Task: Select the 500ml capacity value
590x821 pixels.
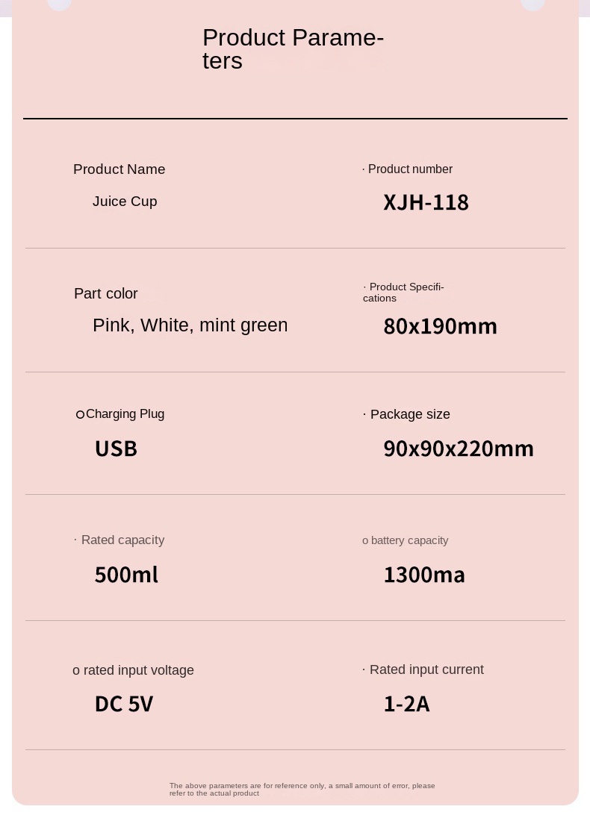Action: [126, 575]
